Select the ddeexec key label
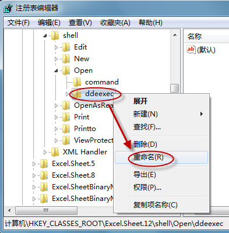 point(100,94)
